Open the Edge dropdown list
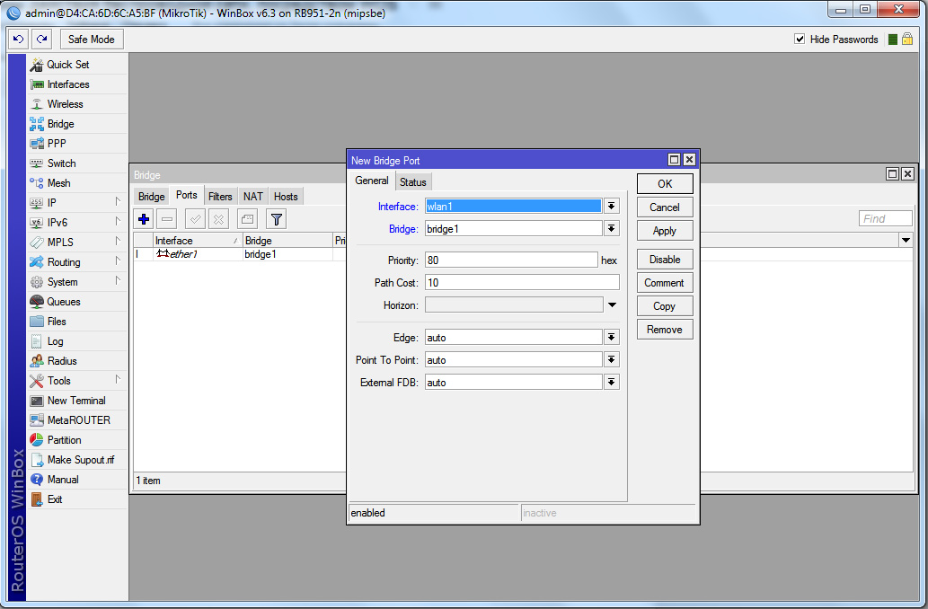 (612, 337)
